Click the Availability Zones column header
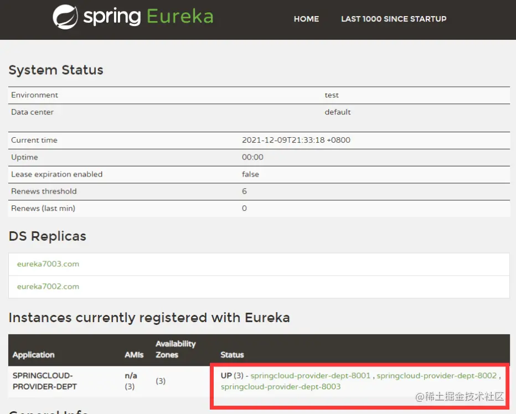Image resolution: width=516 pixels, height=414 pixels. click(176, 349)
